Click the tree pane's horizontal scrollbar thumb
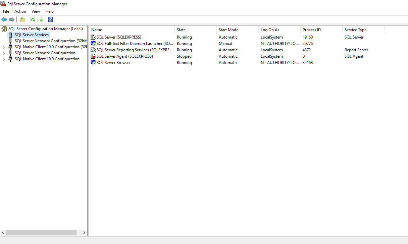Image resolution: width=408 pixels, height=244 pixels. point(41,233)
